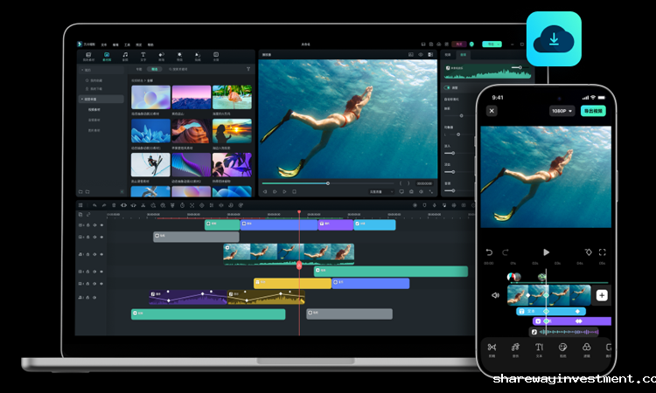Open the 1080P resolution dropdown
This screenshot has height=393, width=656.
562,111
